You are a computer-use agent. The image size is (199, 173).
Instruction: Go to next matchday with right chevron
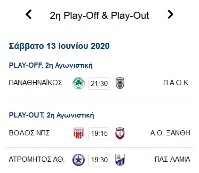tap(170, 15)
